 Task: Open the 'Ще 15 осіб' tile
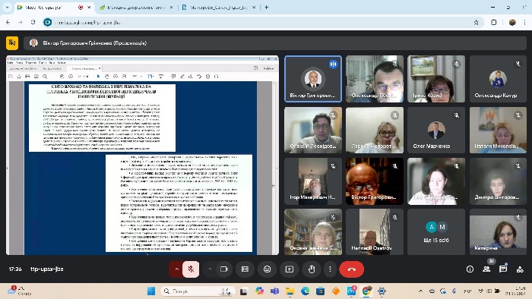(436, 232)
